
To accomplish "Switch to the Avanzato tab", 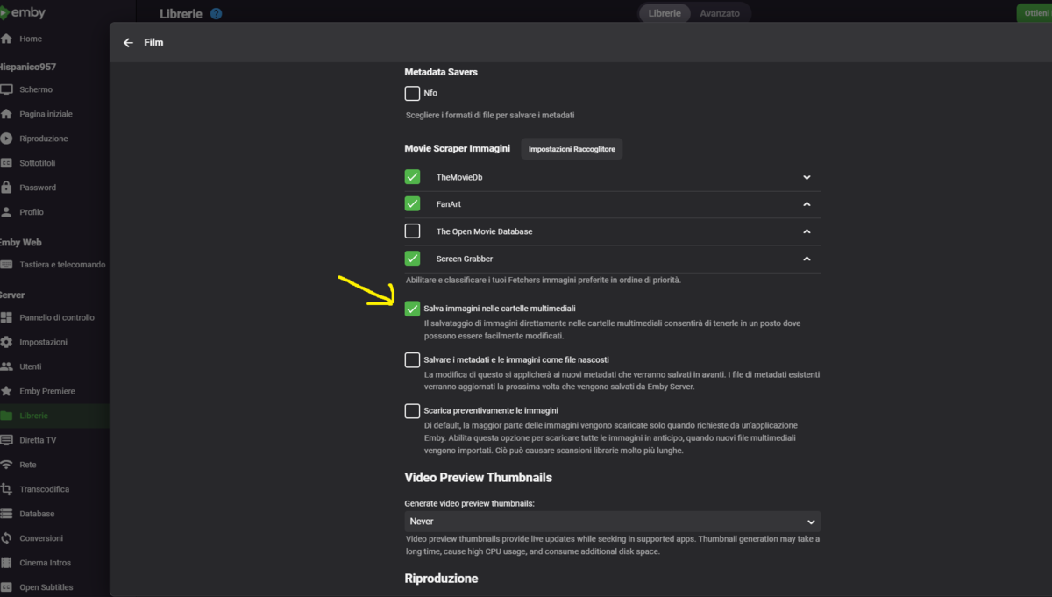I will click(719, 14).
